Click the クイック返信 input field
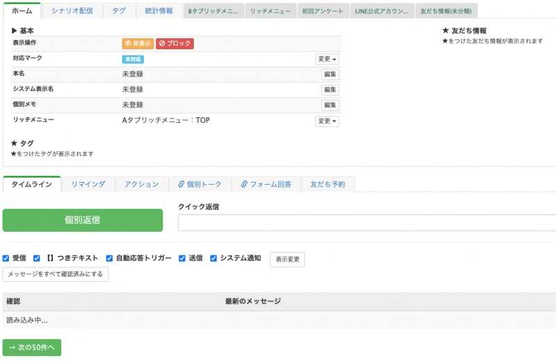The height and width of the screenshot is (361, 556). click(x=367, y=223)
